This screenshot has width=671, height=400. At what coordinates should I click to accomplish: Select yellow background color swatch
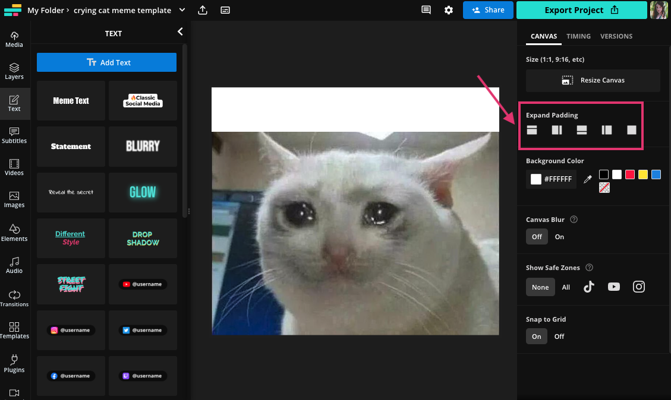pos(642,174)
